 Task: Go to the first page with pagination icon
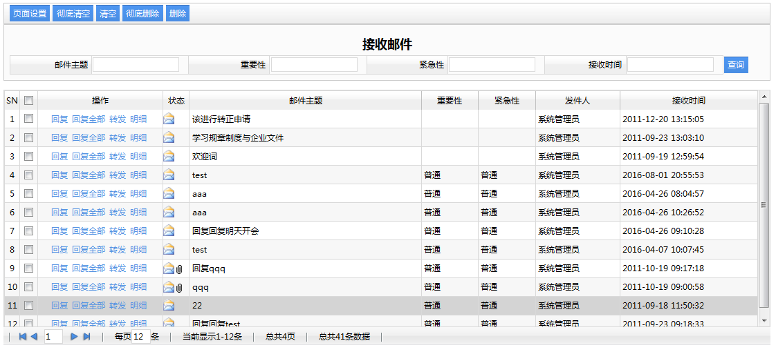(22, 337)
